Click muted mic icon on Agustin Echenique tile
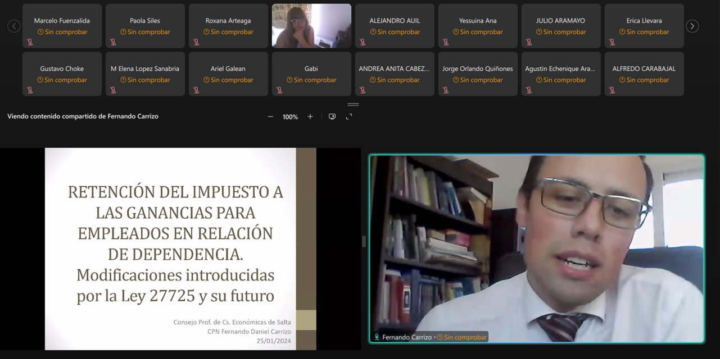This screenshot has width=720, height=359. coord(529,90)
